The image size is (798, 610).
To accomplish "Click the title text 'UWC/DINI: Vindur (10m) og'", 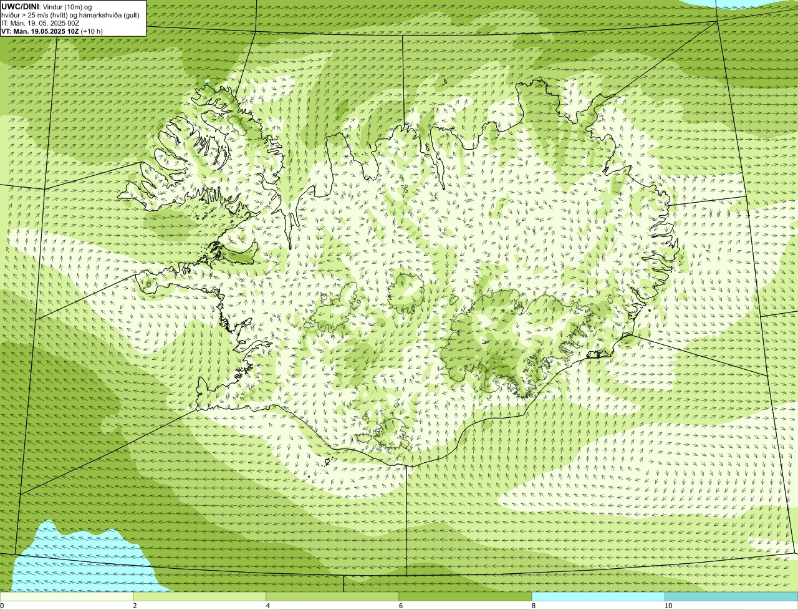I will point(47,6).
